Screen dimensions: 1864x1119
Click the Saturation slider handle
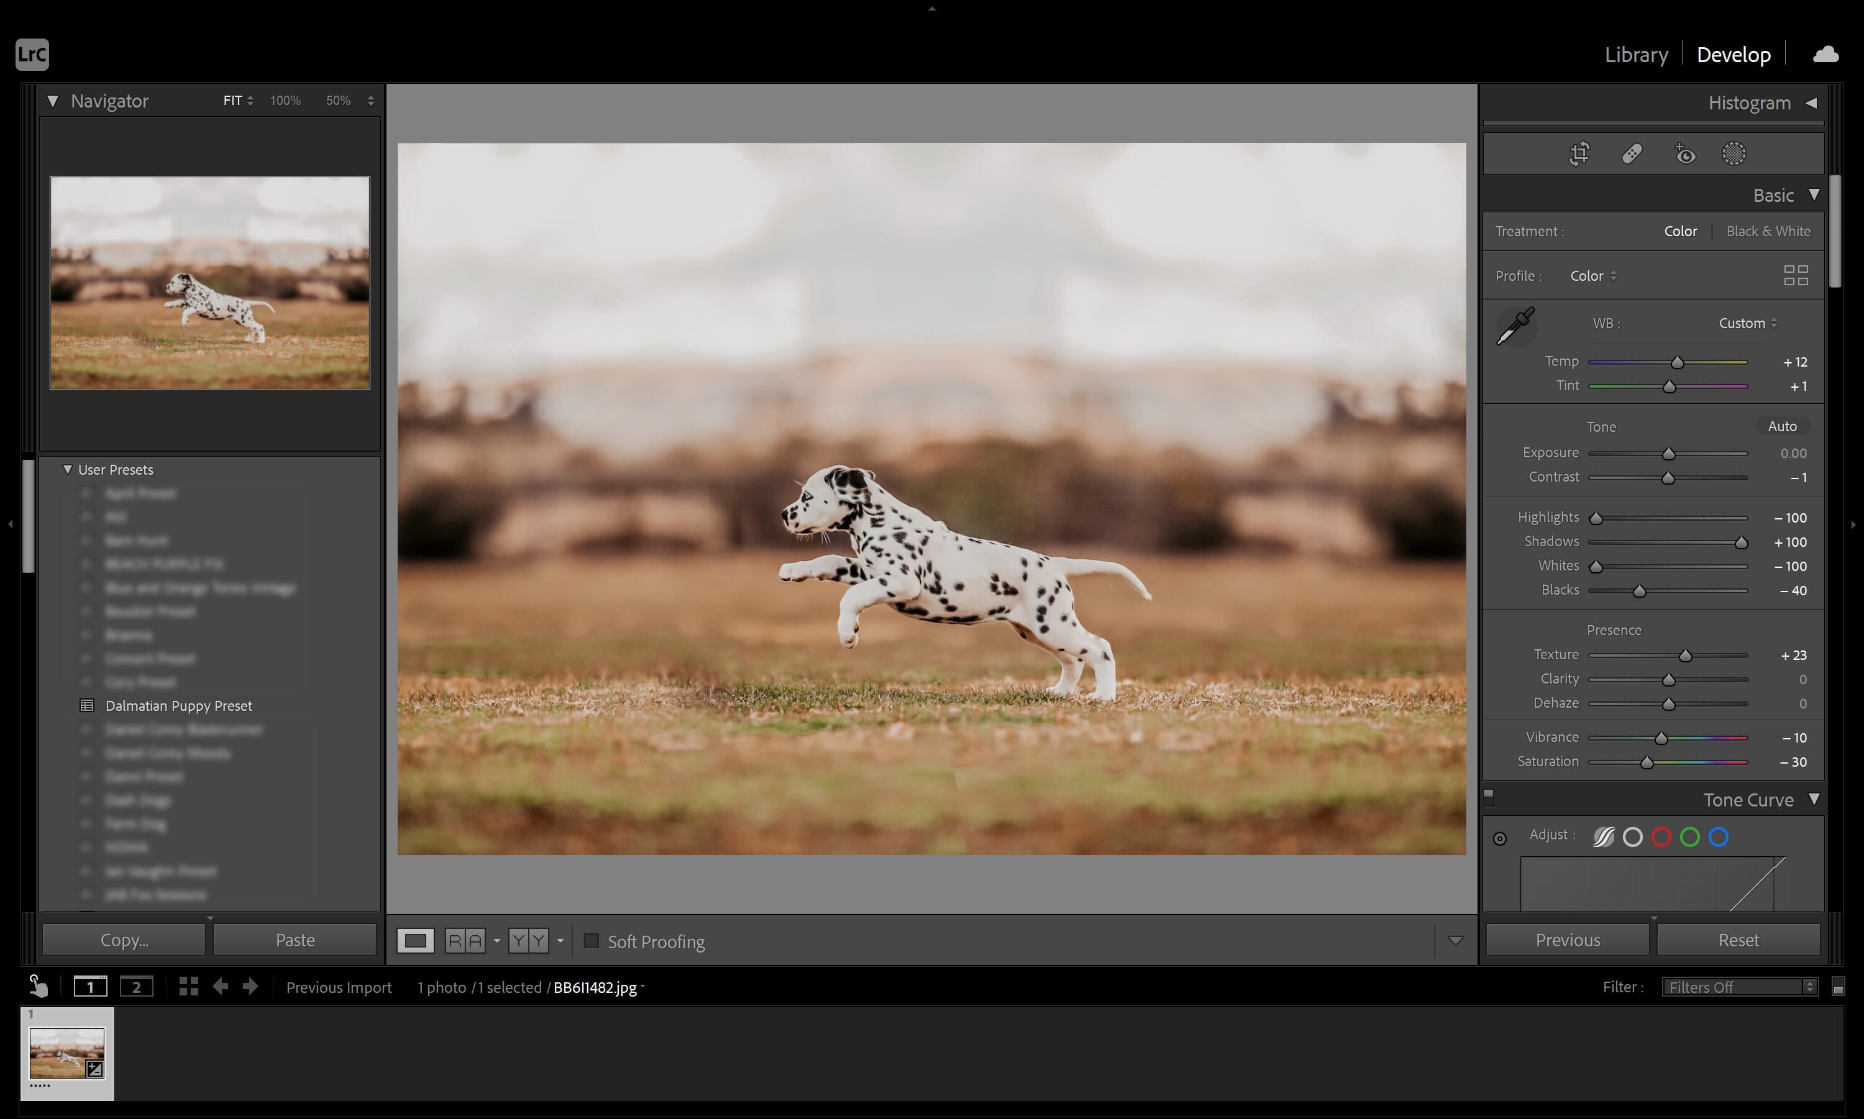(x=1647, y=762)
